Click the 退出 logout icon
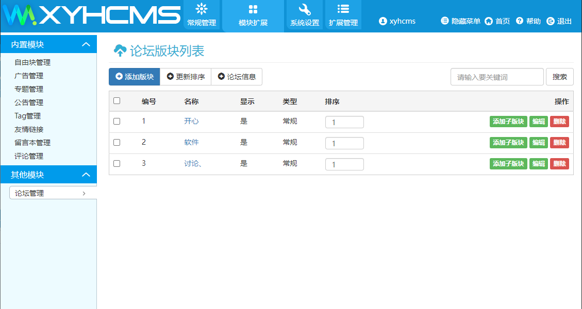The image size is (582, 309). [551, 21]
